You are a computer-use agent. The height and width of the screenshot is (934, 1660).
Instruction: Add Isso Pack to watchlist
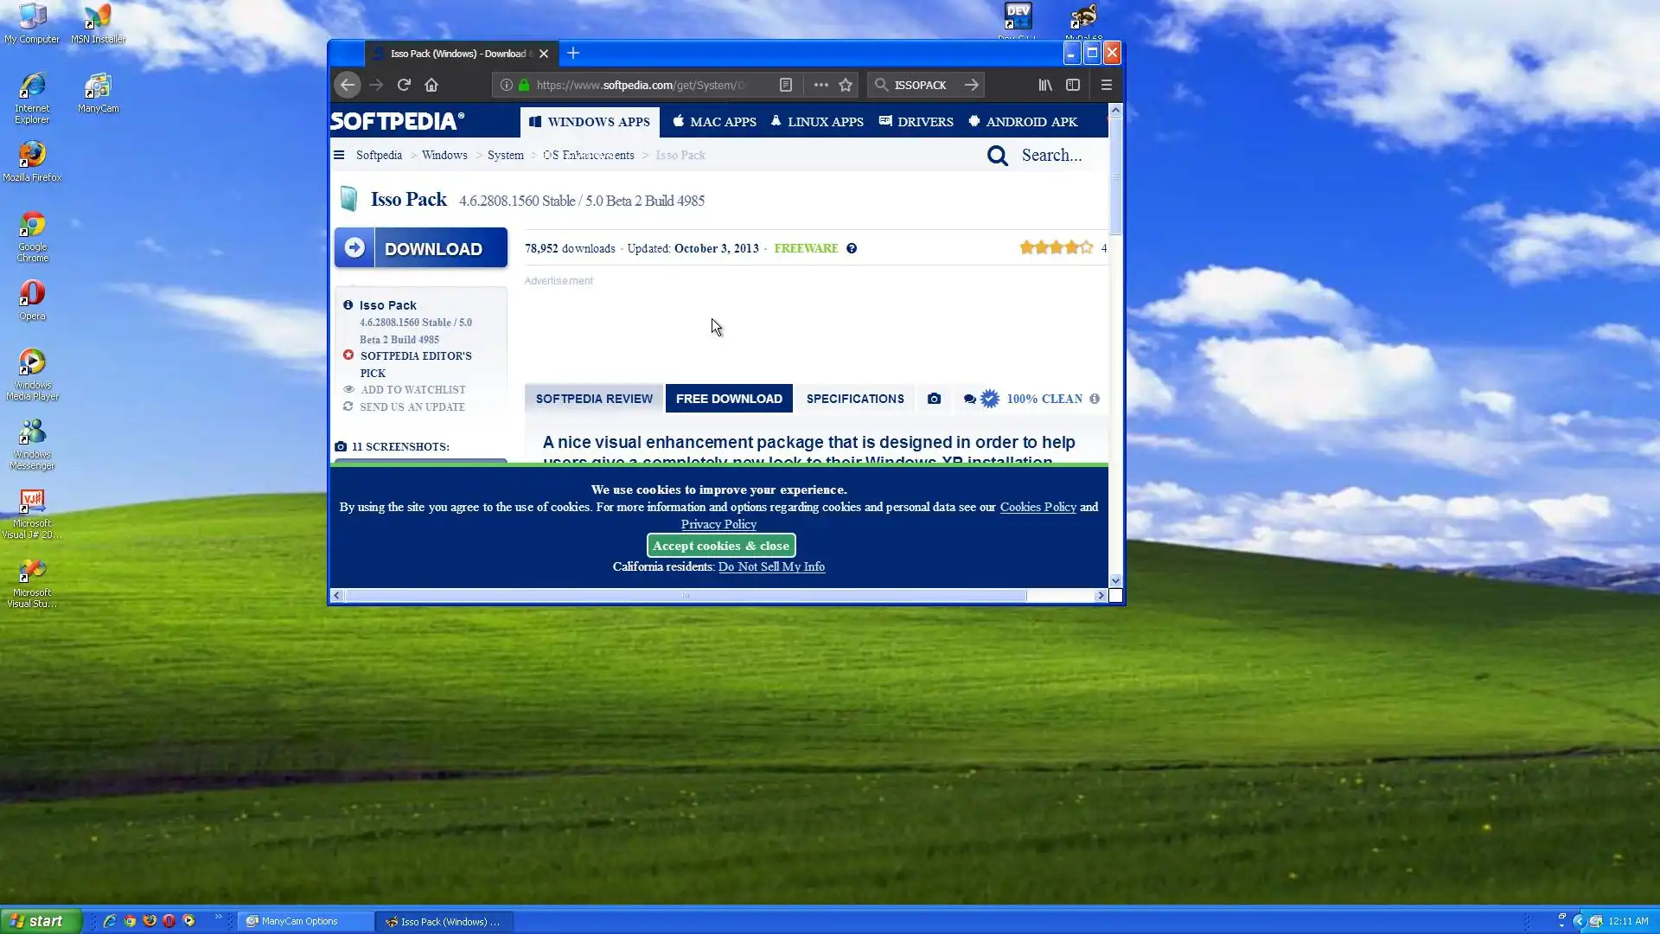click(x=412, y=390)
